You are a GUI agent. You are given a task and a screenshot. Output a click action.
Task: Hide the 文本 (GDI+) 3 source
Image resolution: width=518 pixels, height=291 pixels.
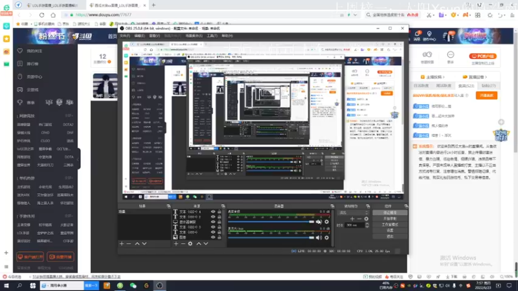pyautogui.click(x=213, y=227)
